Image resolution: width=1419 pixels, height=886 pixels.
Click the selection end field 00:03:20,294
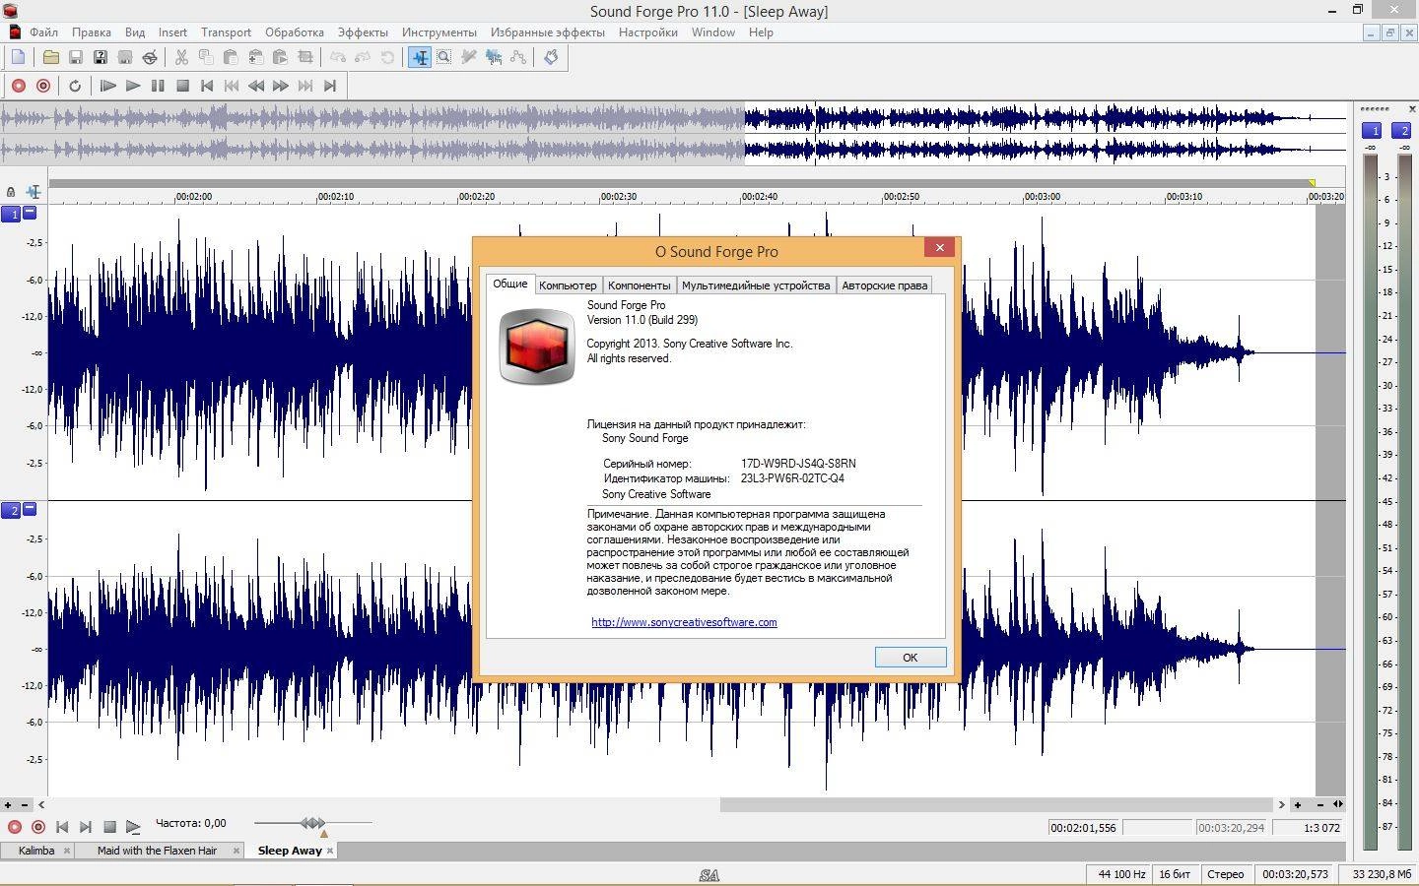[1231, 828]
